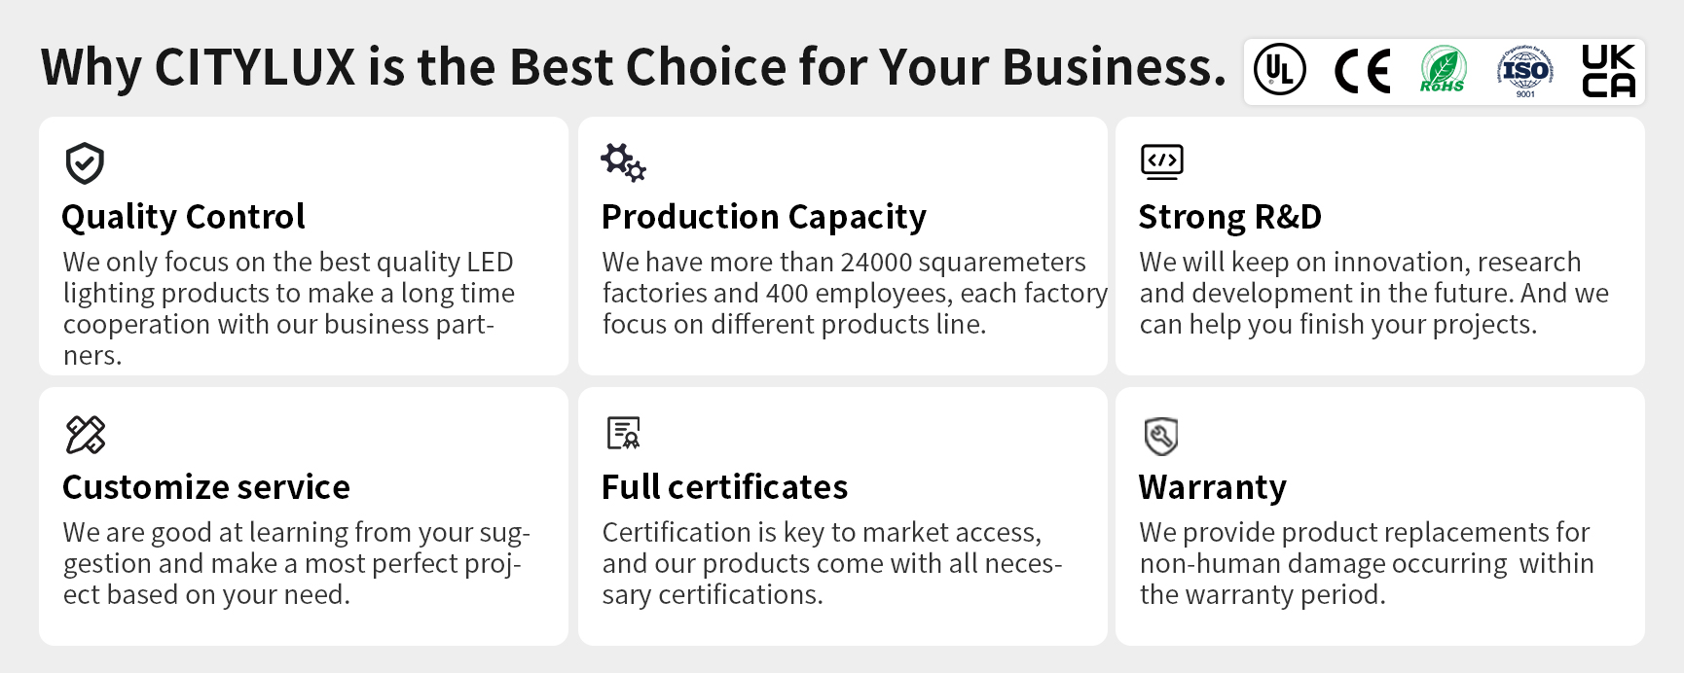Click the Strong R&D heading
Image resolution: width=1684 pixels, height=673 pixels.
[x=1229, y=217]
